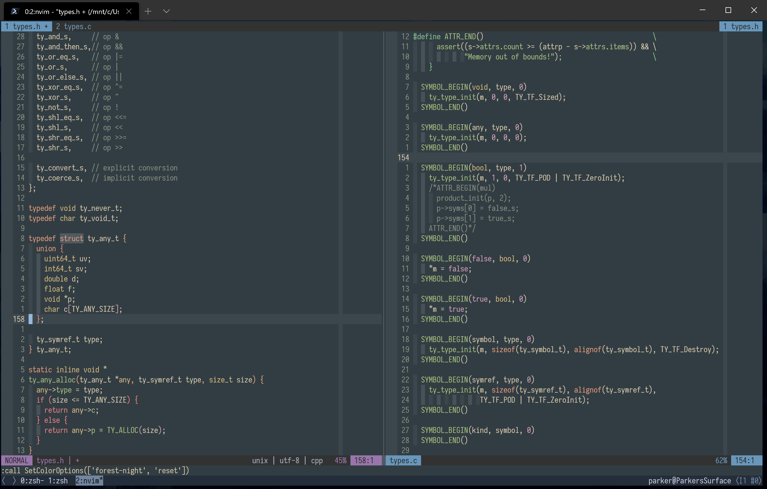Click the ty_xor_eq_s line
This screenshot has width=767, height=489.
[79, 87]
